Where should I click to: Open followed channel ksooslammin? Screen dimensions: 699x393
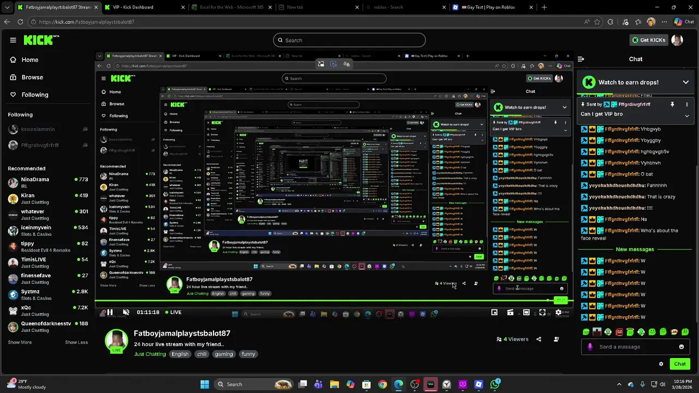coord(48,129)
